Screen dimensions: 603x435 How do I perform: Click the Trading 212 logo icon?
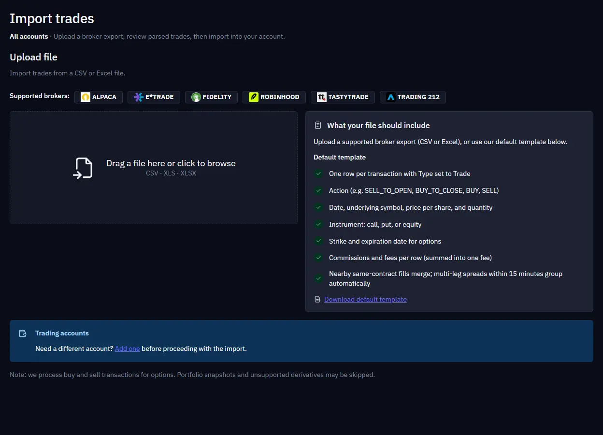[x=391, y=97]
